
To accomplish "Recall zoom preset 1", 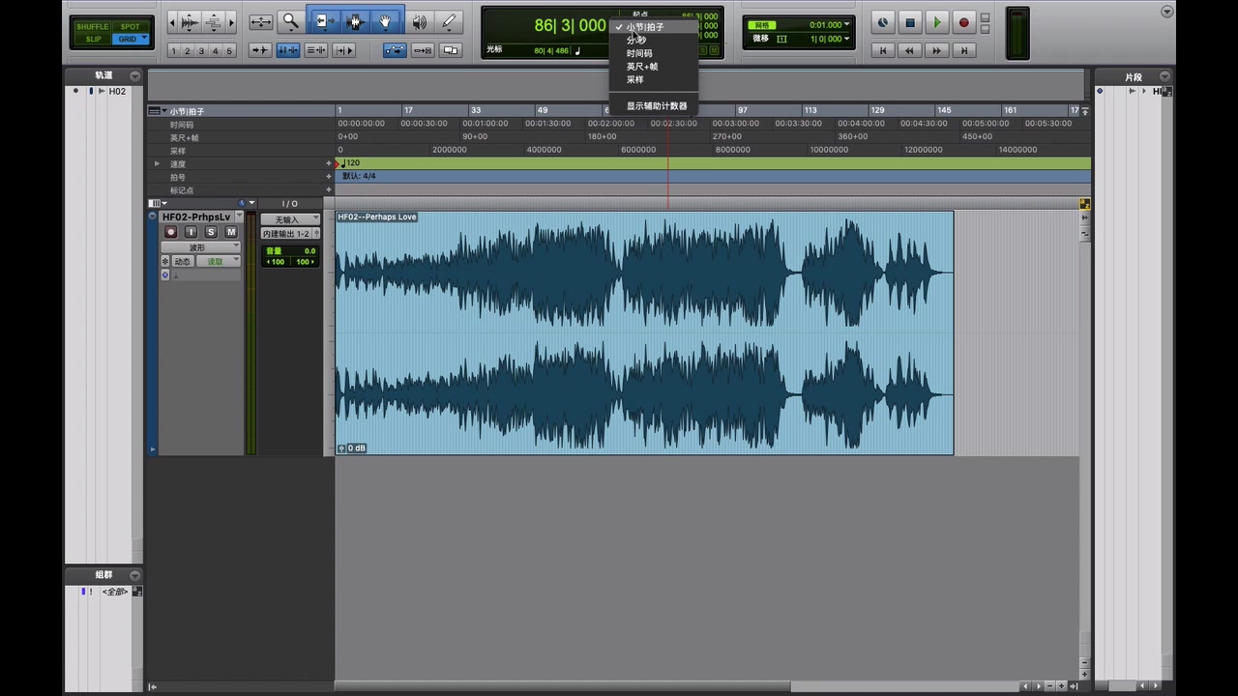I will (x=173, y=51).
